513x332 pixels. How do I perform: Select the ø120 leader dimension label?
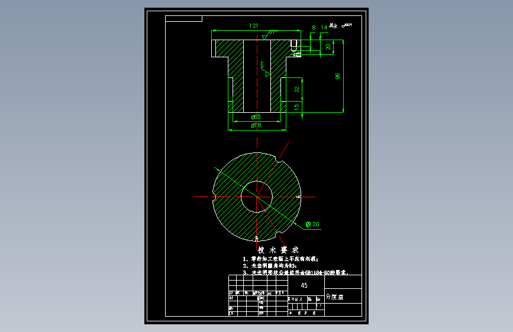pos(312,224)
